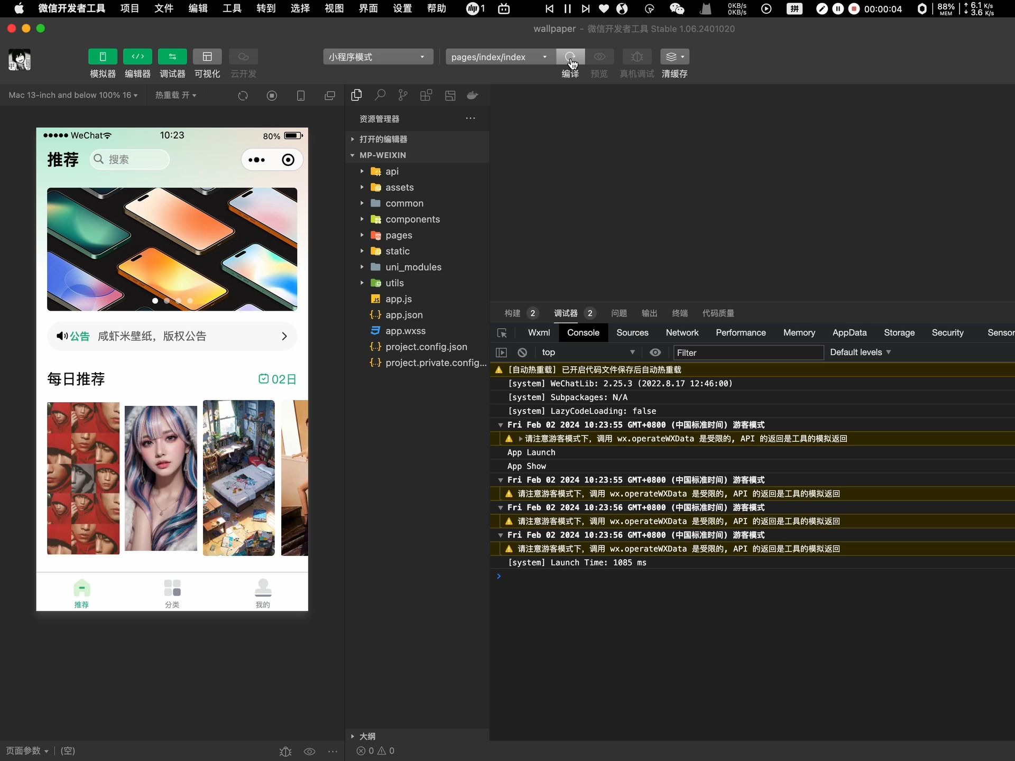This screenshot has height=761, width=1015.
Task: Select the source control branch icon
Action: click(403, 95)
